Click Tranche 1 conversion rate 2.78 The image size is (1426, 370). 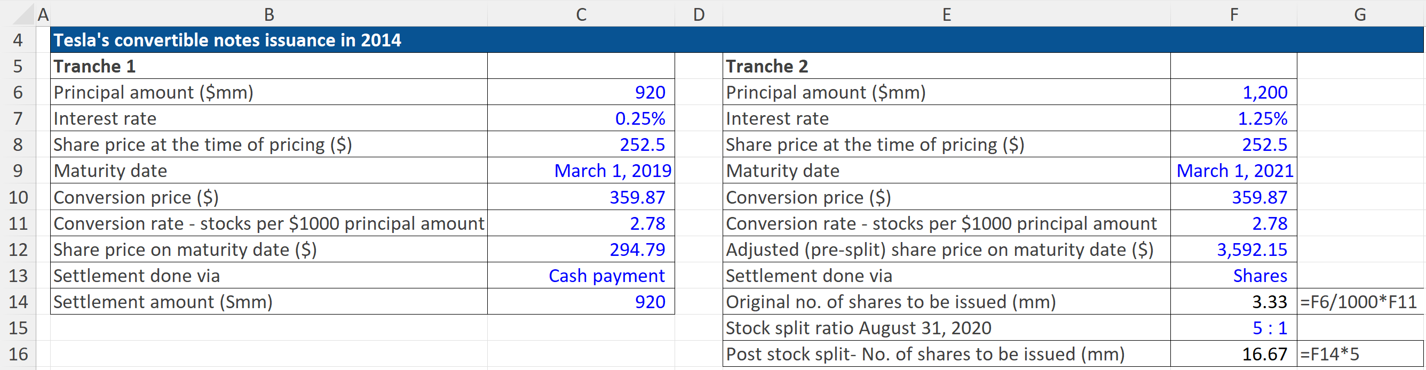pyautogui.click(x=581, y=223)
